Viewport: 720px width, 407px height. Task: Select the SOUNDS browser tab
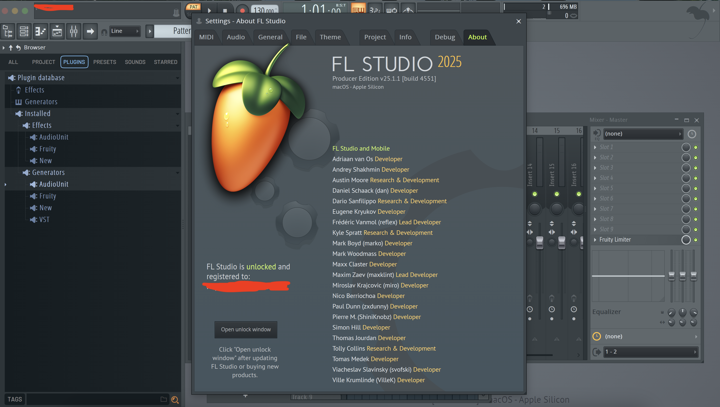click(135, 62)
